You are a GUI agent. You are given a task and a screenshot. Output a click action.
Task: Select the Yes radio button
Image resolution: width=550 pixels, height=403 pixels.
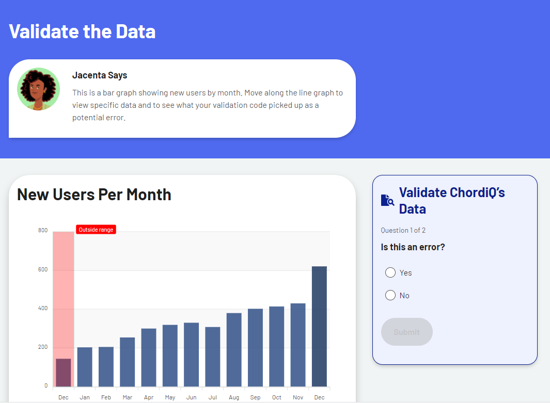[x=390, y=272]
